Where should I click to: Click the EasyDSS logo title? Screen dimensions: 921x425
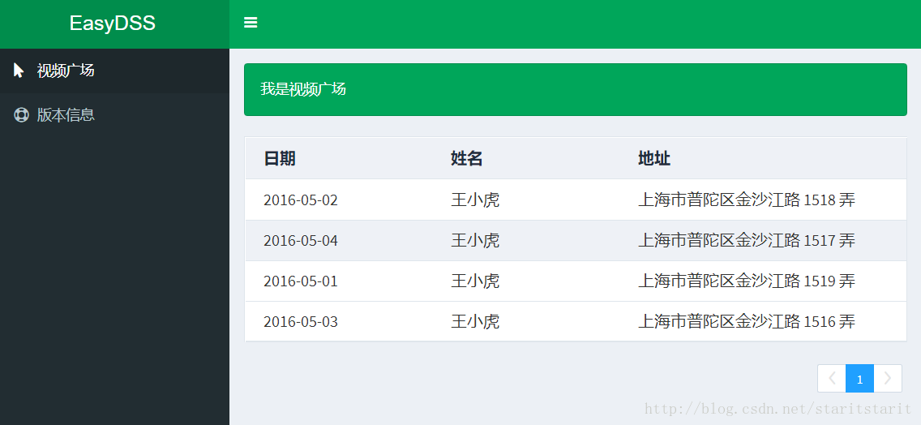112,23
